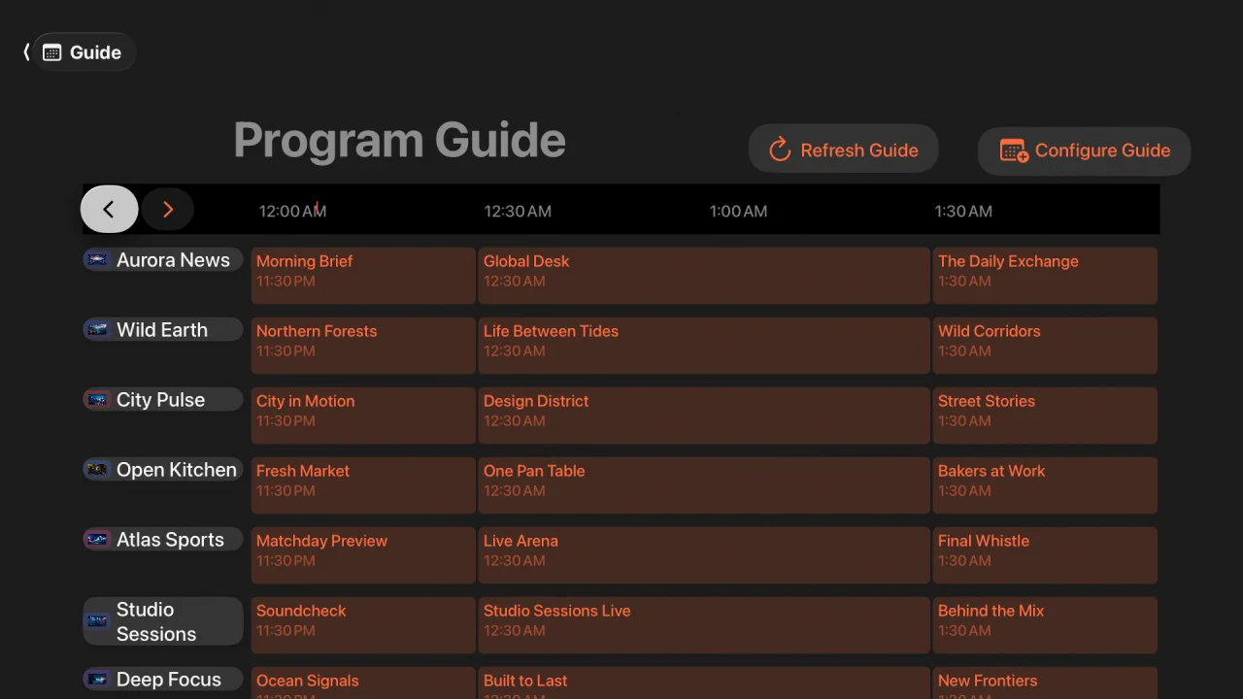Image resolution: width=1243 pixels, height=699 pixels.
Task: Go to previous time slot arrow
Action: pyautogui.click(x=109, y=209)
